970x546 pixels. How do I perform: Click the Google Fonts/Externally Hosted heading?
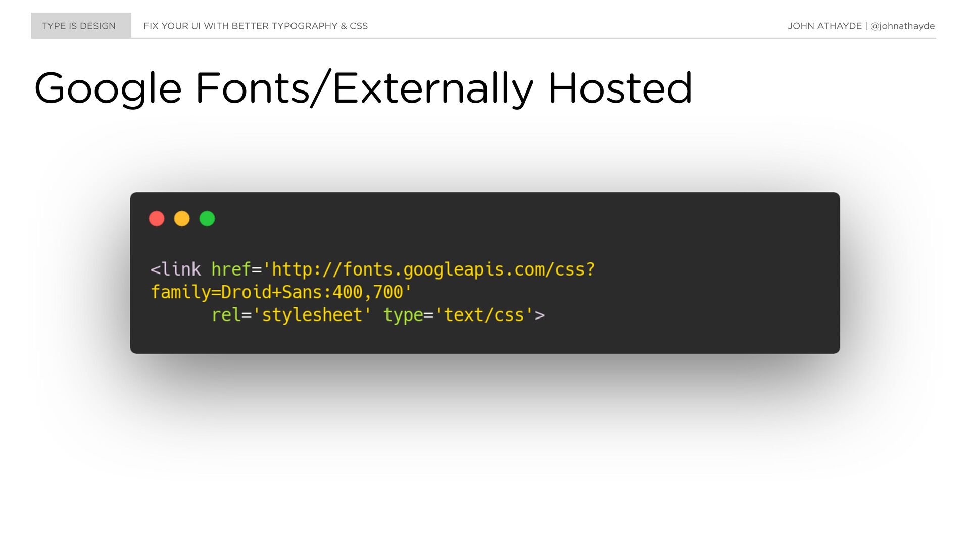pyautogui.click(x=363, y=88)
